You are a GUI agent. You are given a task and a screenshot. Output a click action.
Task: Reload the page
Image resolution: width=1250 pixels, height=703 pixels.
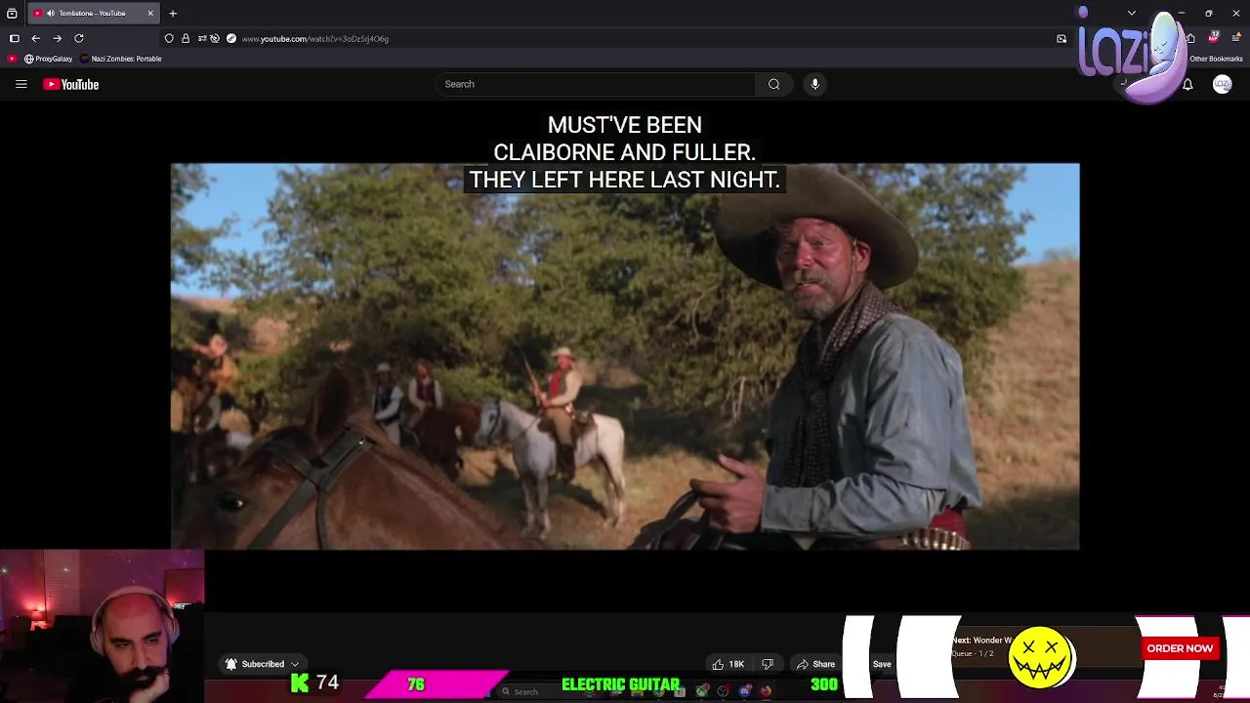79,39
